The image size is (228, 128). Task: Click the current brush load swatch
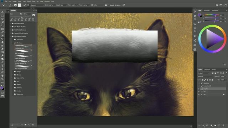click(x=20, y=5)
